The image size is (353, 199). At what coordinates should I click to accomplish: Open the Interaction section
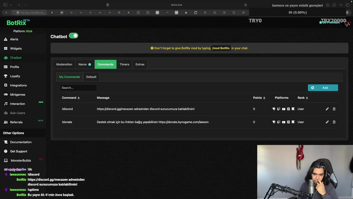pos(17,104)
